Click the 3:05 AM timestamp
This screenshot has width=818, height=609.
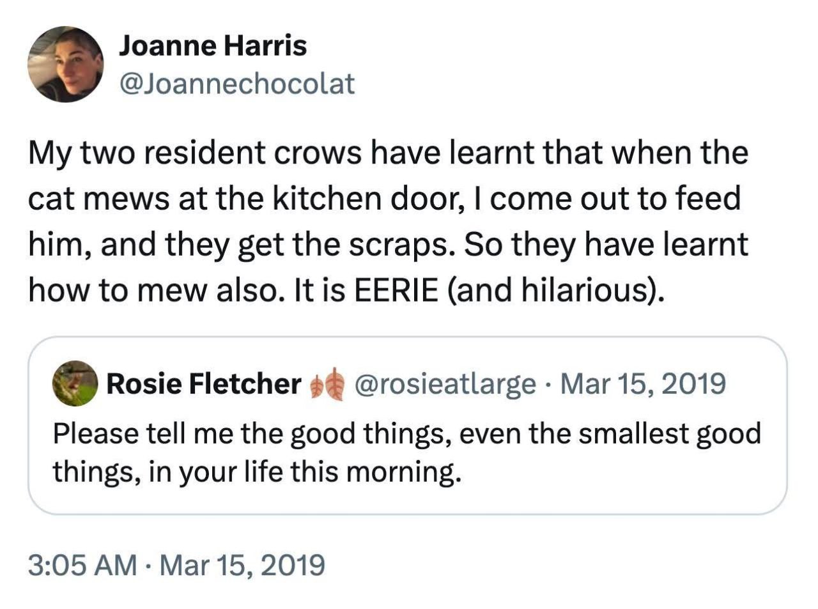[82, 565]
